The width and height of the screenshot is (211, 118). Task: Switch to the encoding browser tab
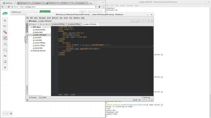(81, 3)
